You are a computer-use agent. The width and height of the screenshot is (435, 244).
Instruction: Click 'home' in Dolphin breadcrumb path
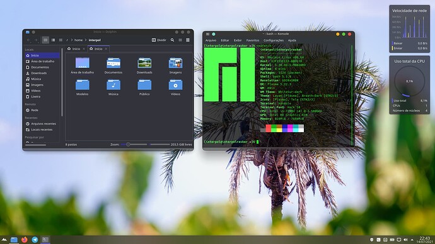coord(79,40)
